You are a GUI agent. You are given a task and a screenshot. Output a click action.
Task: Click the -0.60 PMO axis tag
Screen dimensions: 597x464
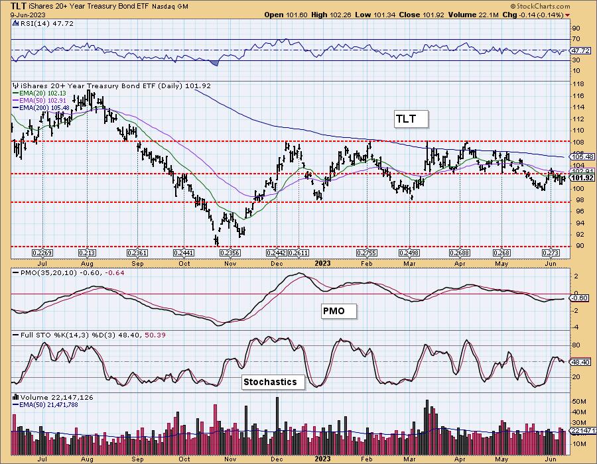tap(580, 298)
